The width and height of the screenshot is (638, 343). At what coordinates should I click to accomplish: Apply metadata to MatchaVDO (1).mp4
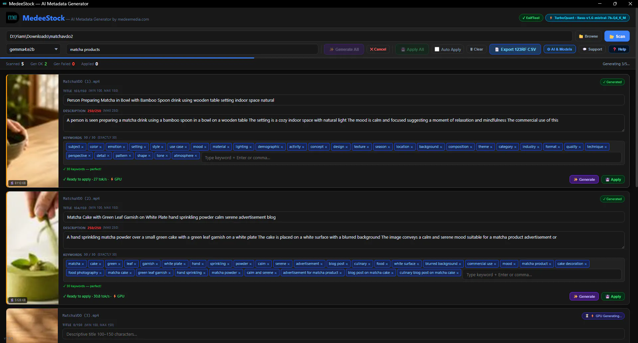[x=613, y=179]
